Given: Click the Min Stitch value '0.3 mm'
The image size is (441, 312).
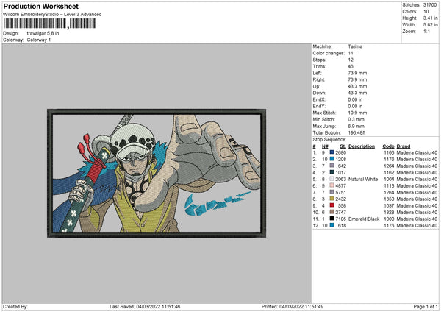Looking at the screenshot, I should tap(356, 119).
